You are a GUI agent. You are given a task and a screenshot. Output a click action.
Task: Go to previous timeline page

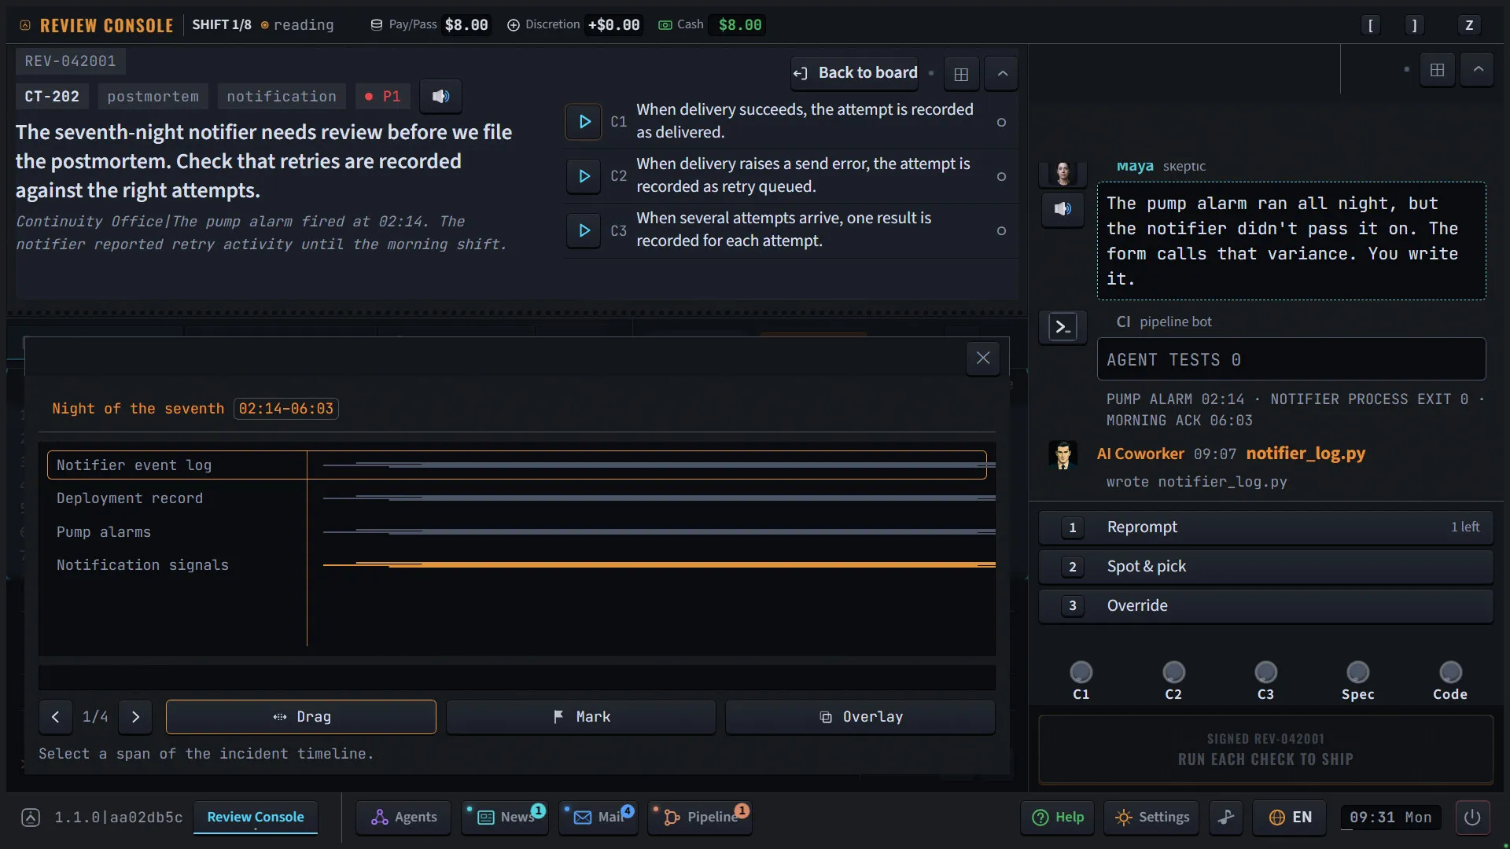[55, 717]
